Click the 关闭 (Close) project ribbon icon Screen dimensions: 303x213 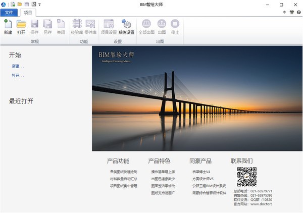point(61,26)
